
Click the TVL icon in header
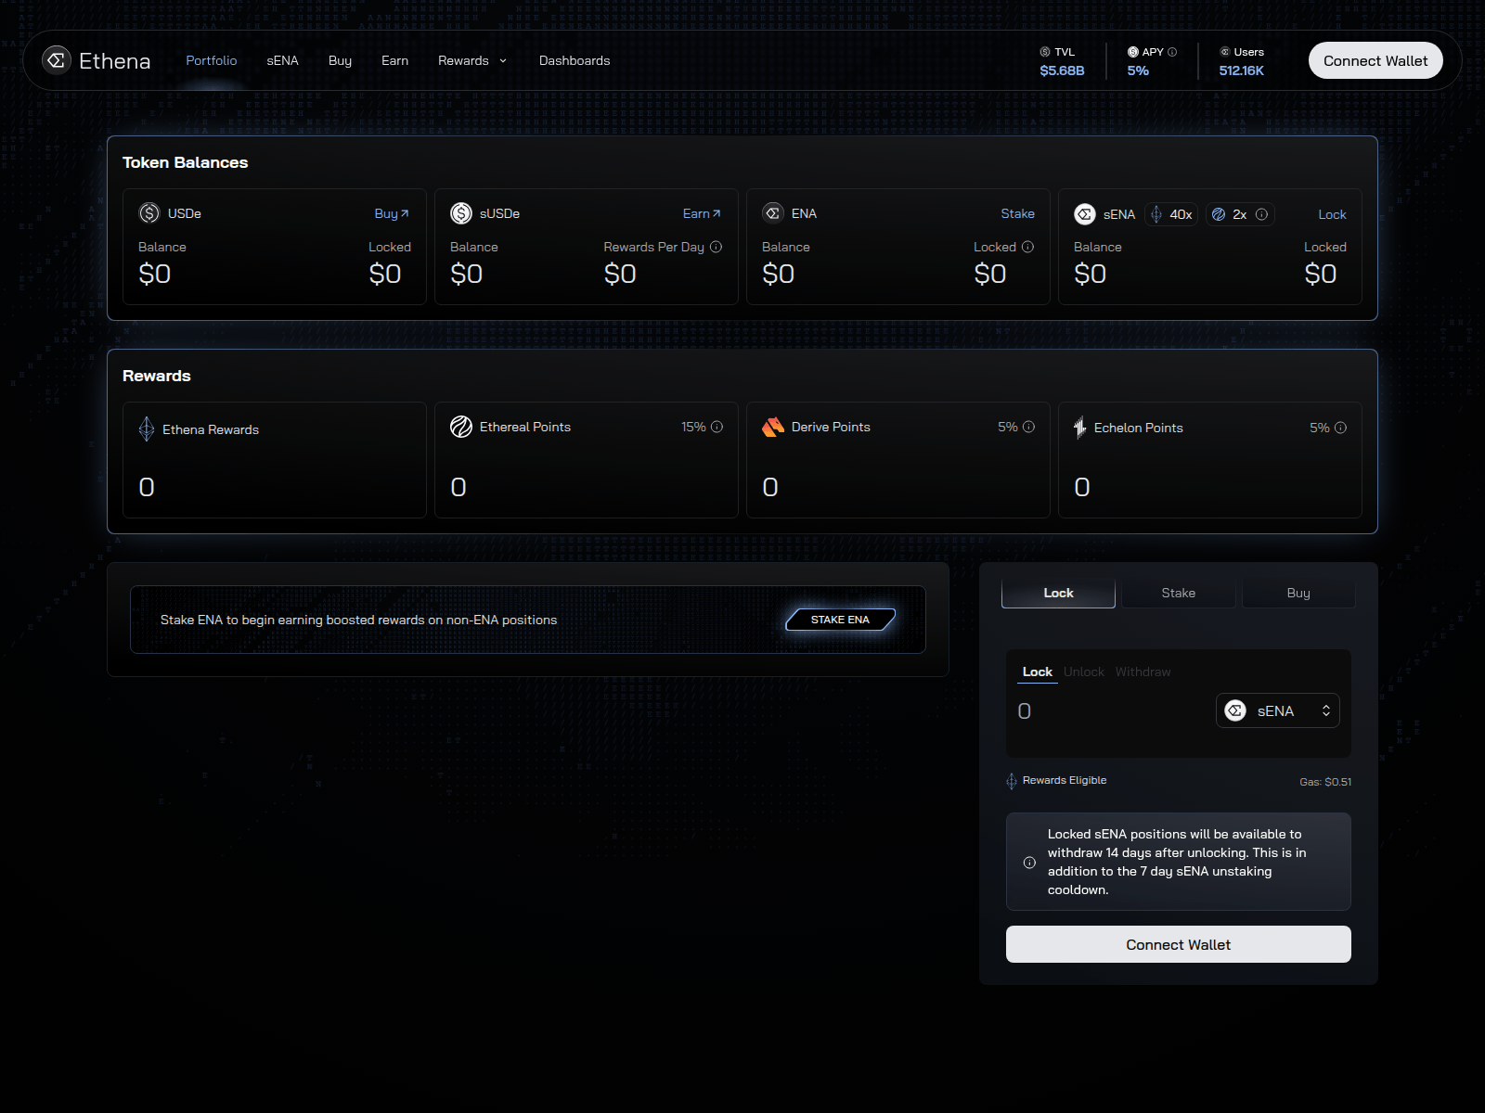pyautogui.click(x=1045, y=52)
